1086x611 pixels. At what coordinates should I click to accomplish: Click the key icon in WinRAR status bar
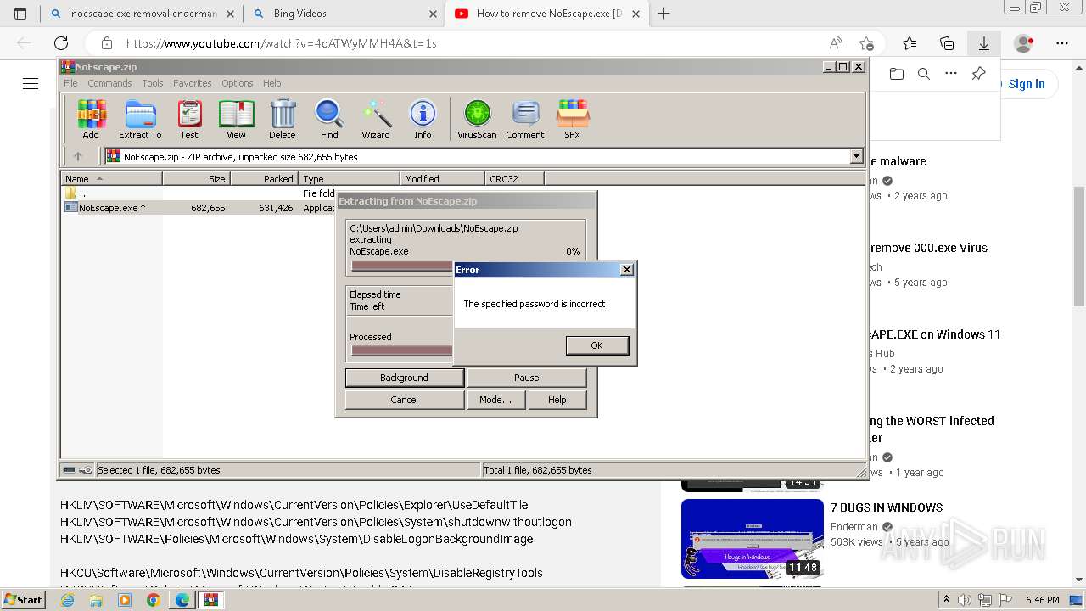pyautogui.click(x=86, y=470)
